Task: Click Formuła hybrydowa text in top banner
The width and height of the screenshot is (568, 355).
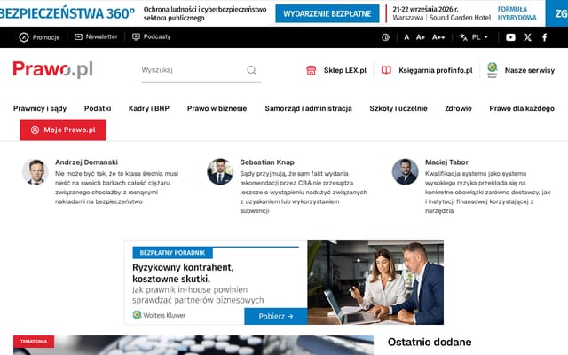Action: pos(517,13)
